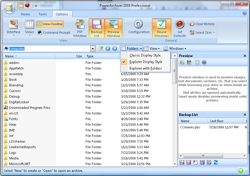
Task: Open the Folders dropdown button
Action: tap(132, 48)
